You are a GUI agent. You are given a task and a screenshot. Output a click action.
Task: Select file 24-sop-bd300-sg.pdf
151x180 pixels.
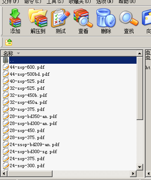[x=33, y=151]
